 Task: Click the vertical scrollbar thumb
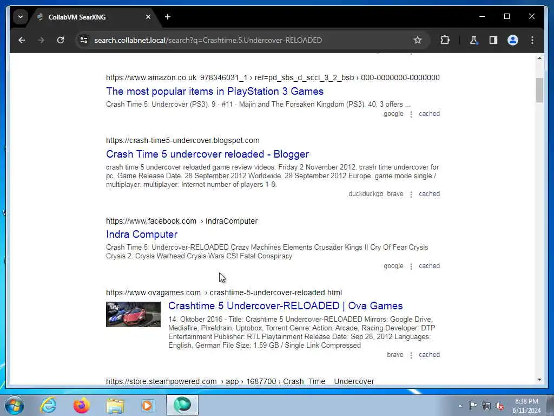point(539,90)
